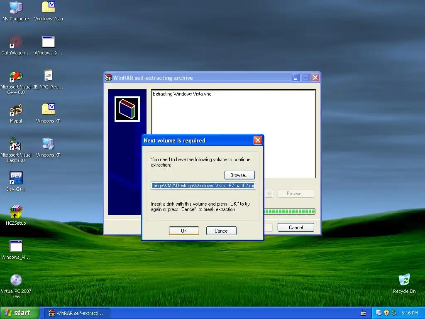The height and width of the screenshot is (319, 425).
Task: Click disabled Browse button in WinRAR window
Action: [296, 194]
